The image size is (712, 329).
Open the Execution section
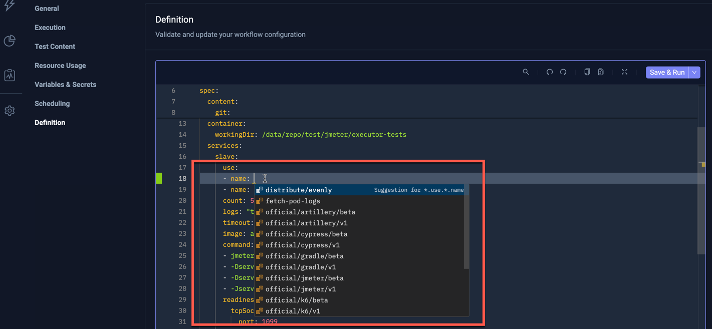click(x=50, y=27)
